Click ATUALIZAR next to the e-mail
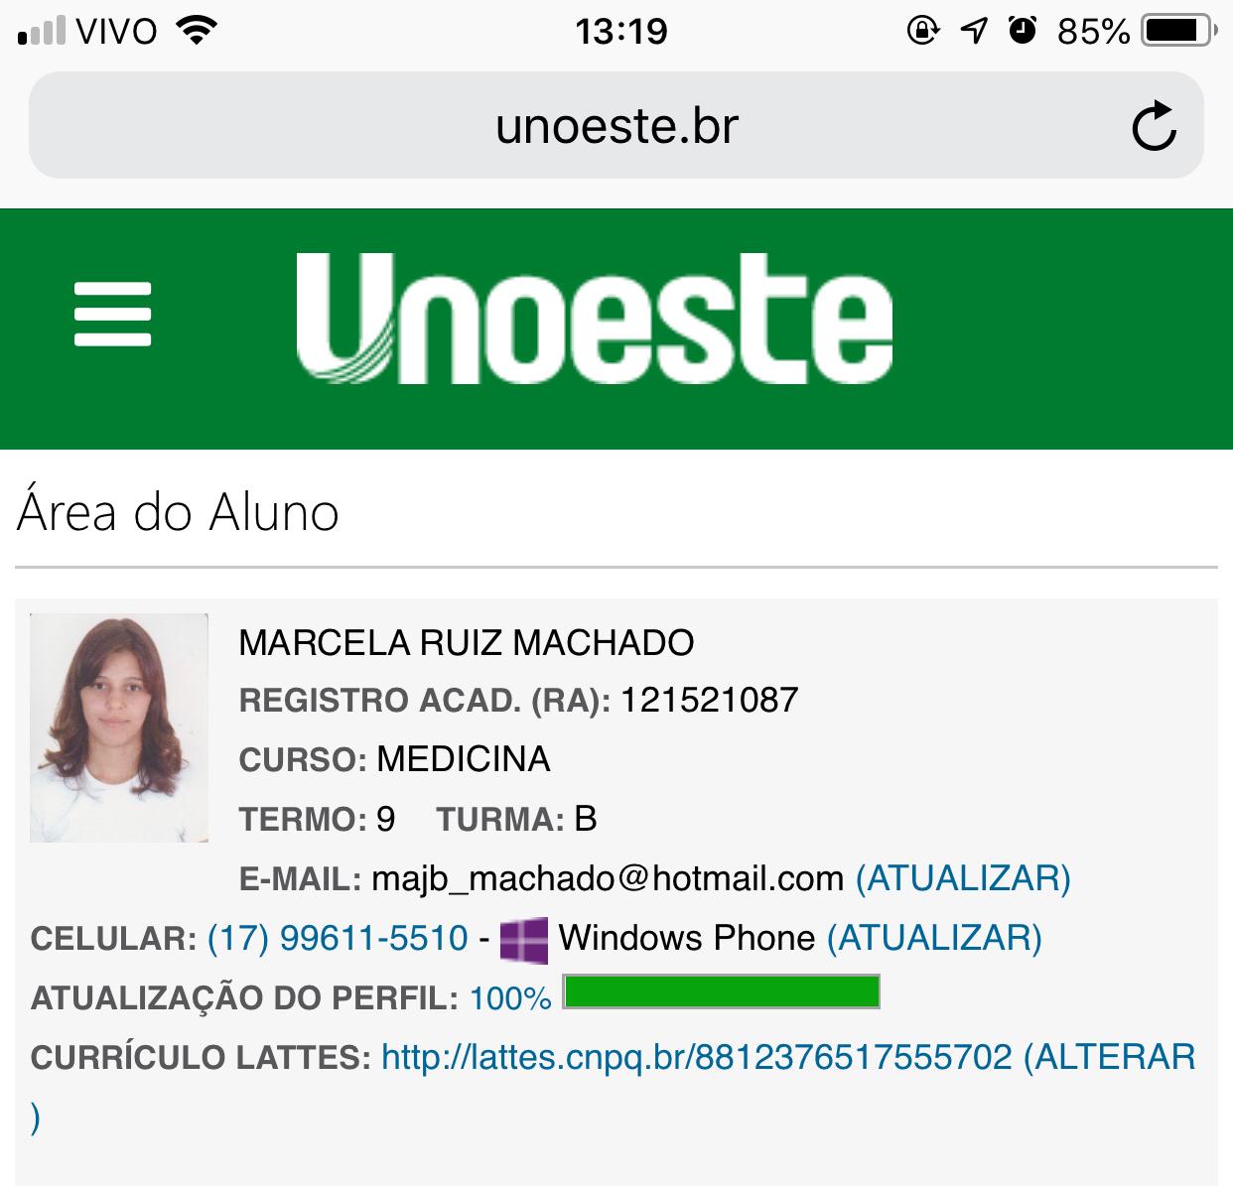This screenshot has height=1186, width=1233. click(963, 878)
